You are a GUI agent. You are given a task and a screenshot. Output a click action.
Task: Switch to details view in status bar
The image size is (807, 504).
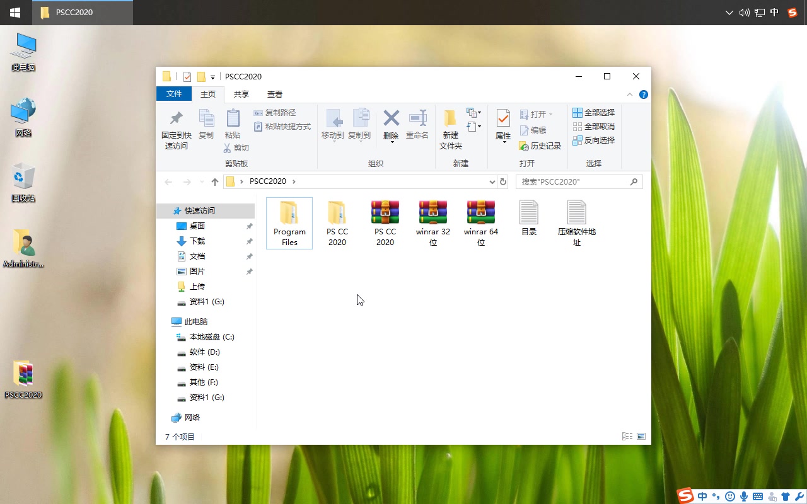tap(627, 436)
